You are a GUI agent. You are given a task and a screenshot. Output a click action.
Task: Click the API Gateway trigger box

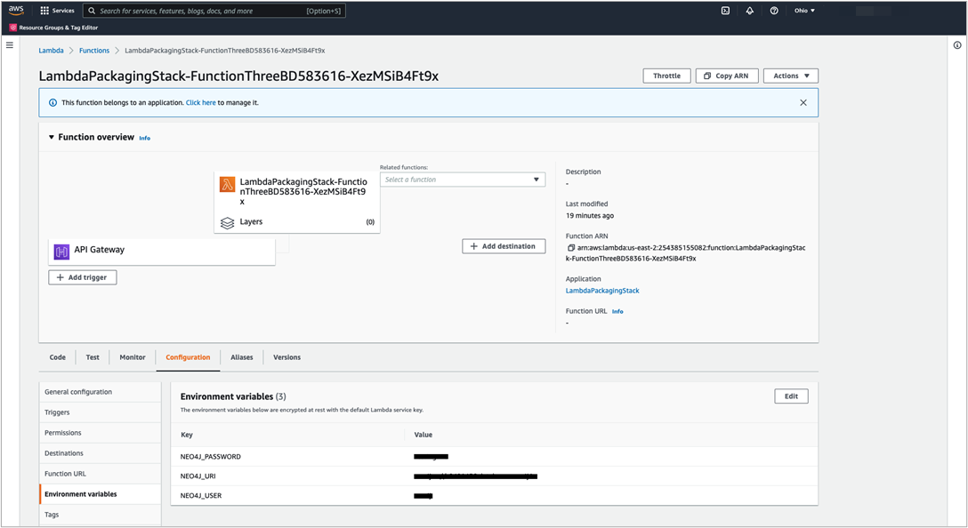(162, 252)
